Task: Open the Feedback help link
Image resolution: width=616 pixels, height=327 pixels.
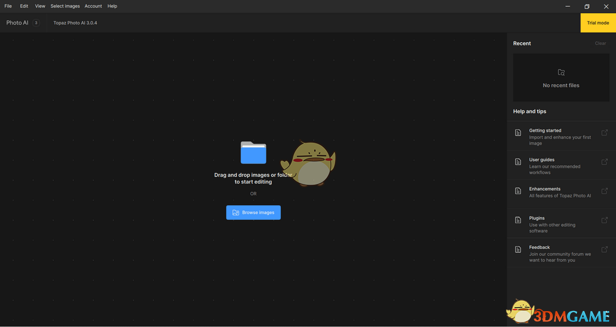Action: click(x=561, y=253)
